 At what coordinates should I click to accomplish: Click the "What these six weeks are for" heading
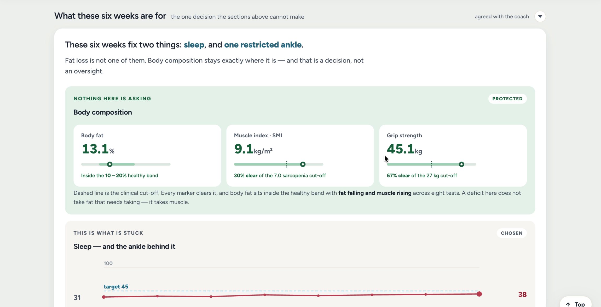110,16
